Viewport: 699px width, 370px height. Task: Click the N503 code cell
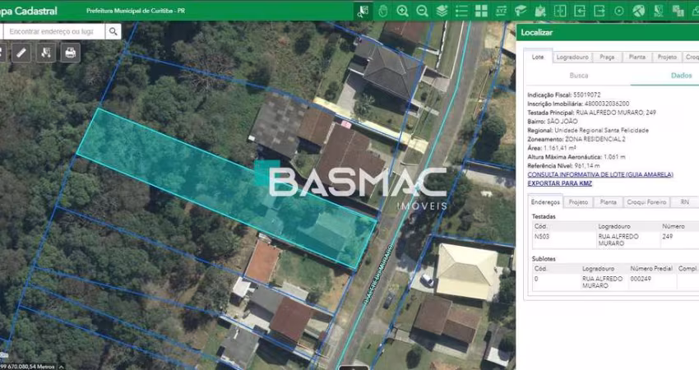click(x=542, y=236)
